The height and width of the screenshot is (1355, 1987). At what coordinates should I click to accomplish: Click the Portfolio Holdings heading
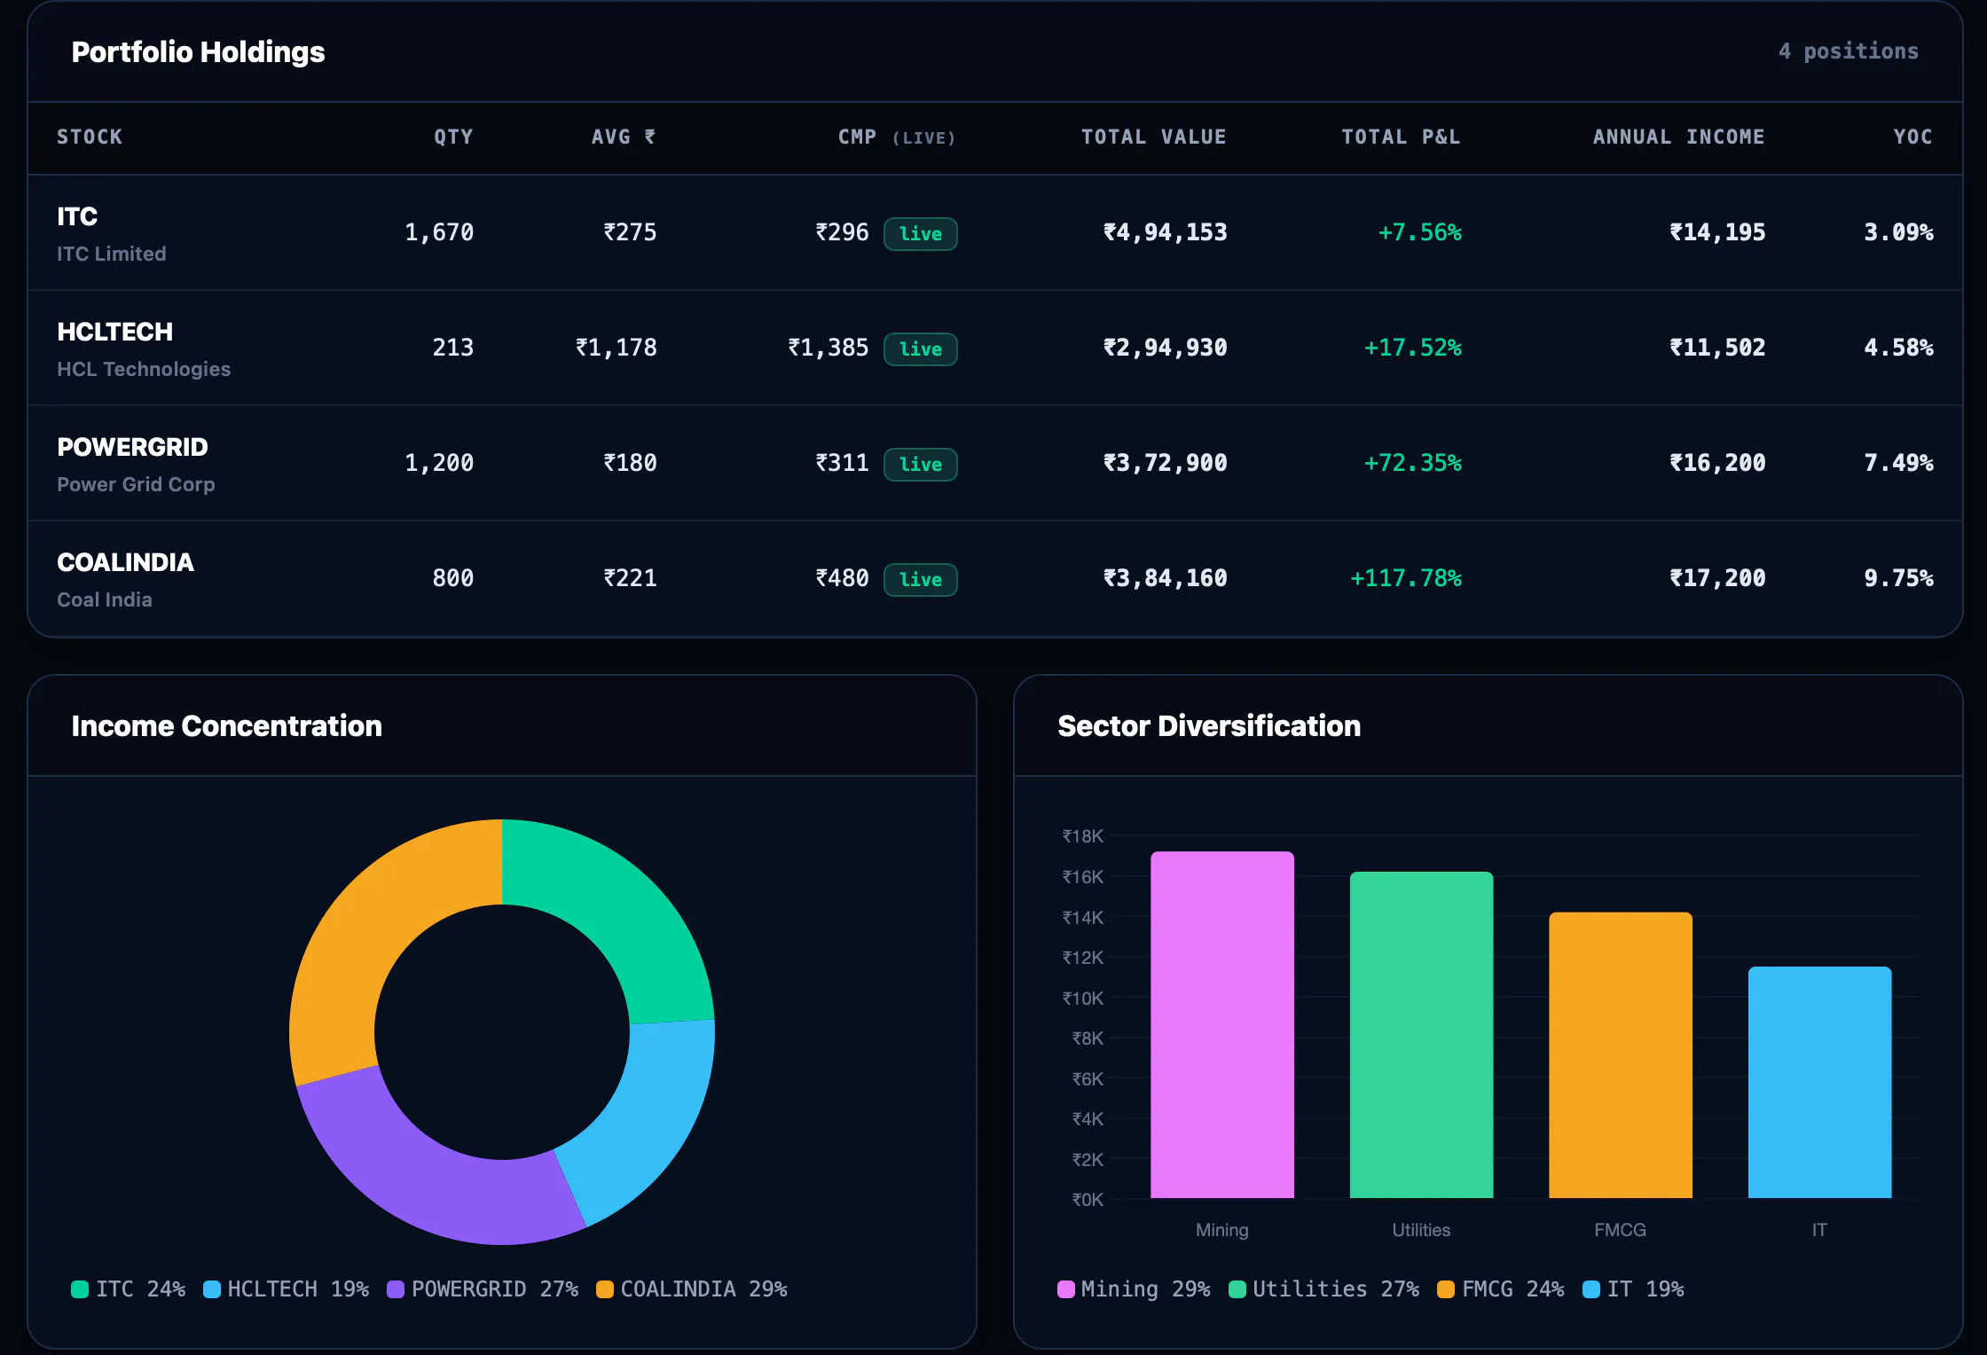(x=198, y=52)
